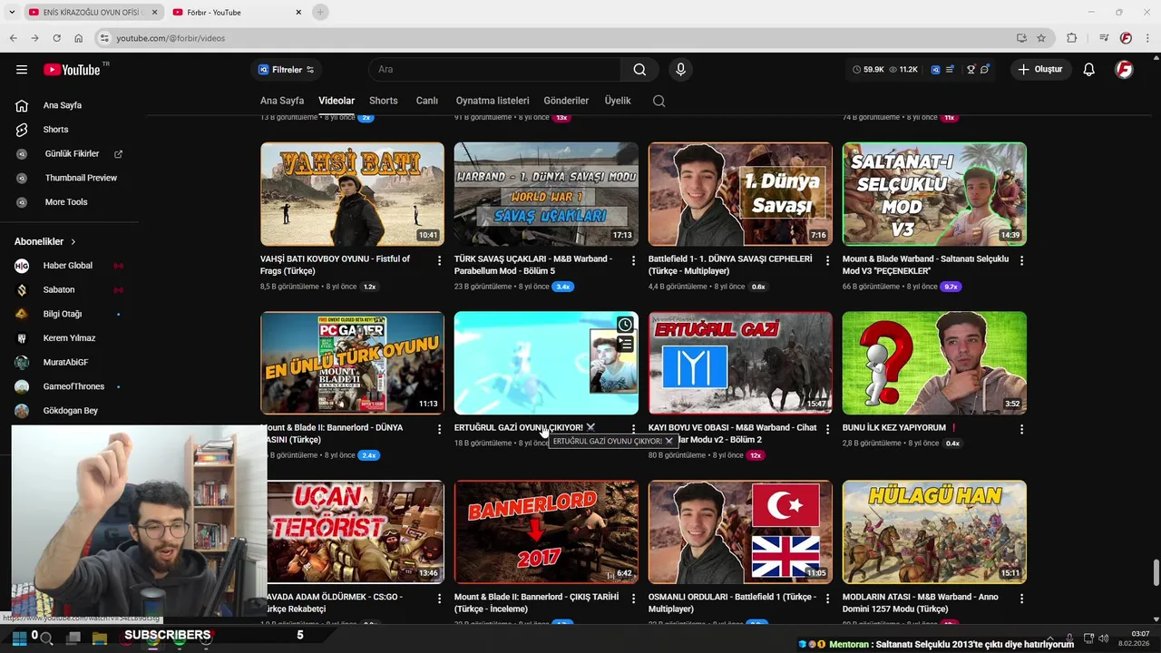Screen dimensions: 1161x653
Task: Open the browser tab search dropdown
Action: [x=12, y=12]
